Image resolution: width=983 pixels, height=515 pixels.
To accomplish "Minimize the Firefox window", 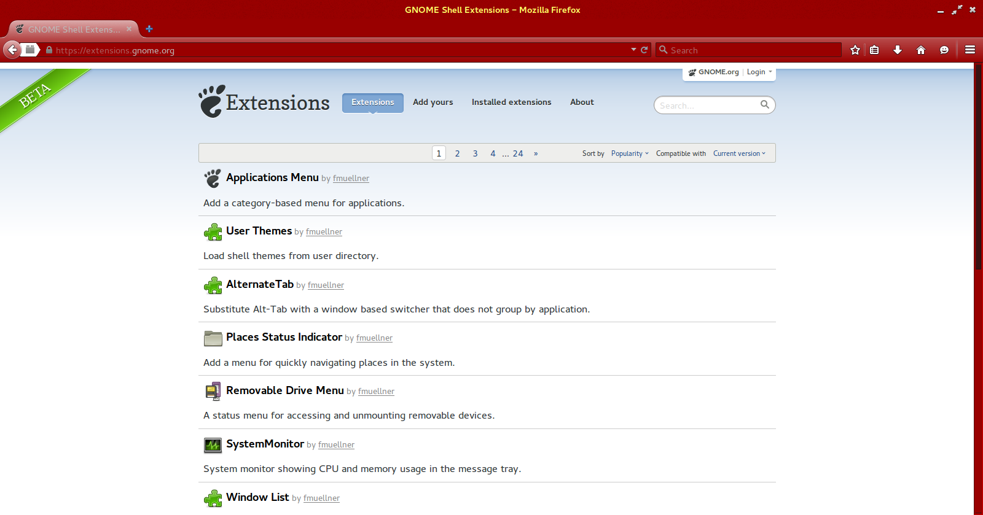I will tap(940, 10).
